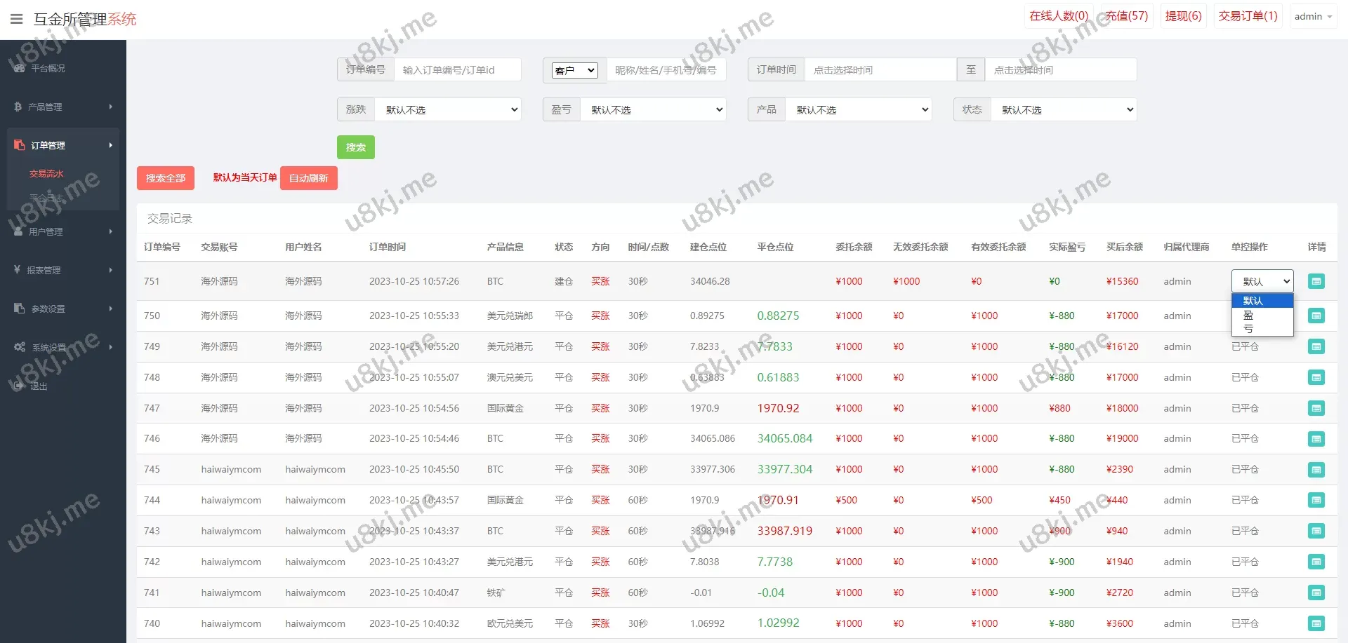This screenshot has height=643, width=1348.
Task: Open details icon for order 747
Action: pyautogui.click(x=1316, y=408)
